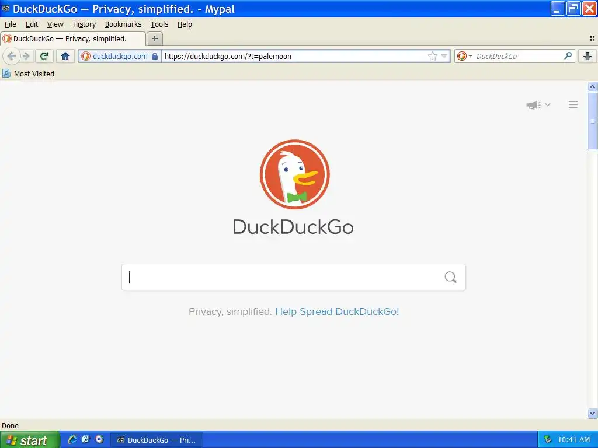
Task: Click the system tray network icon
Action: click(x=548, y=440)
